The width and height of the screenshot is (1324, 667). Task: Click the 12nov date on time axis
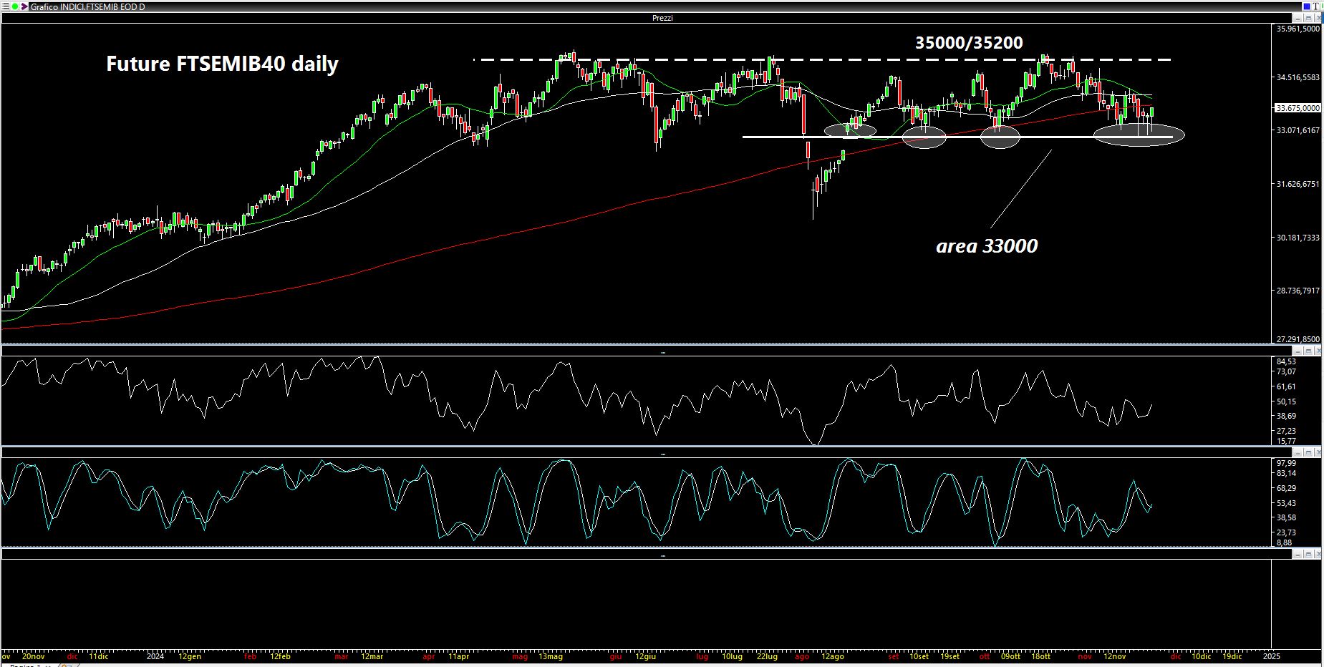click(x=1115, y=656)
